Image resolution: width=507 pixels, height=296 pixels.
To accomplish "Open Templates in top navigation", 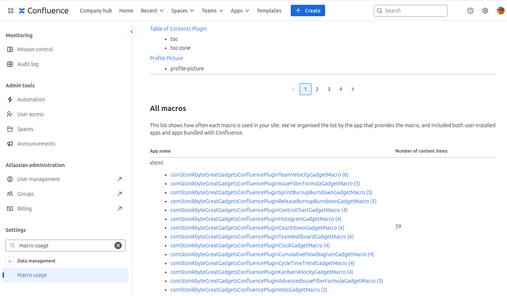I will (x=269, y=11).
